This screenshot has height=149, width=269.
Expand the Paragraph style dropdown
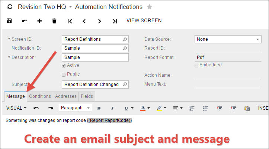(76, 108)
